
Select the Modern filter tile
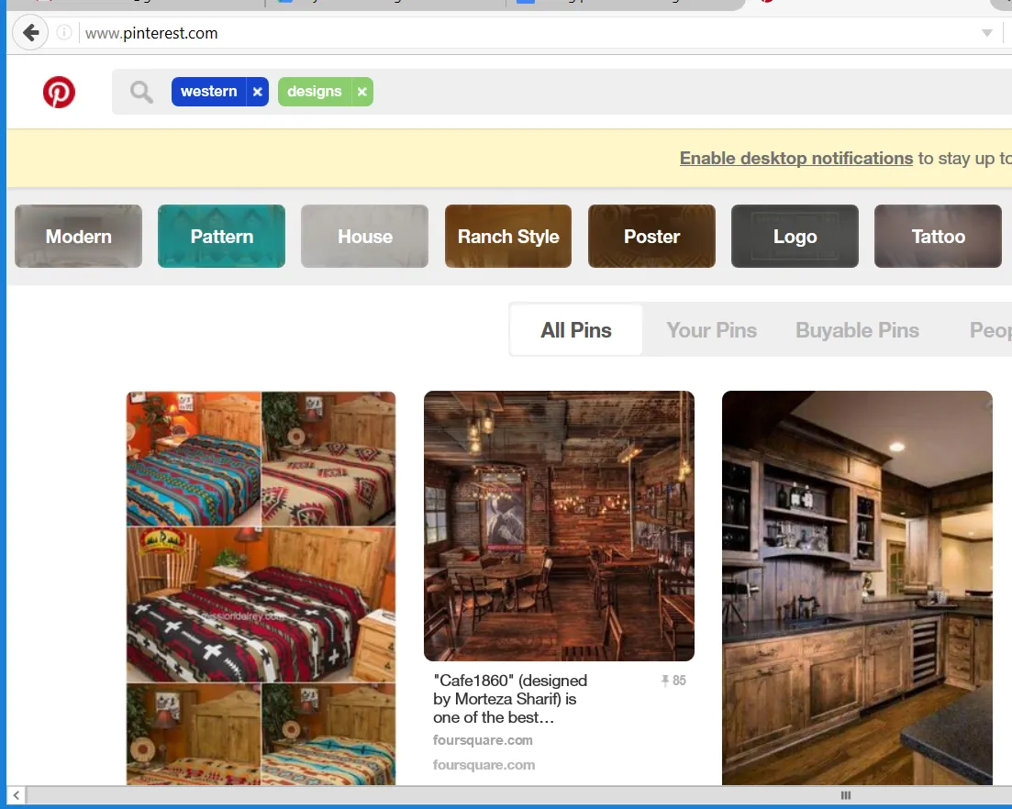coord(78,236)
